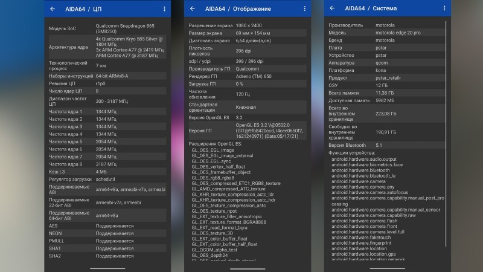The height and width of the screenshot is (272, 483).
Task: Select the NEON Поддерживается row
Action: (x=107, y=233)
